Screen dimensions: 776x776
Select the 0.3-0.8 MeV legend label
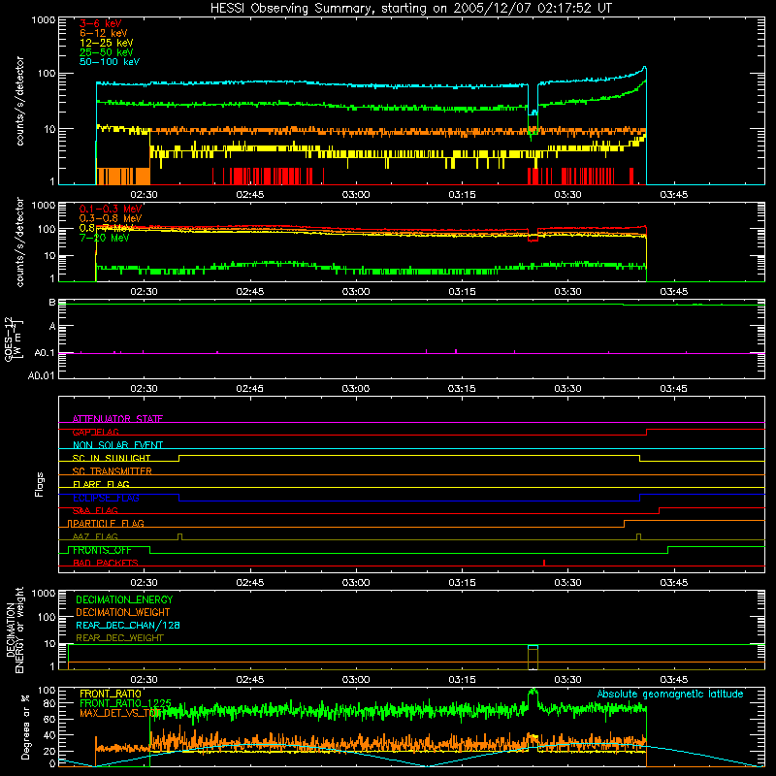pyautogui.click(x=111, y=218)
